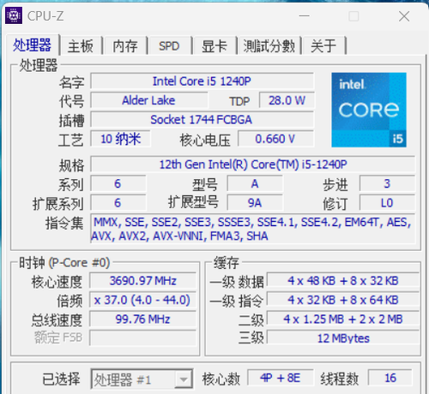Click the multiplier value x 37.0
Image resolution: width=429 pixels, height=394 pixels.
[143, 300]
